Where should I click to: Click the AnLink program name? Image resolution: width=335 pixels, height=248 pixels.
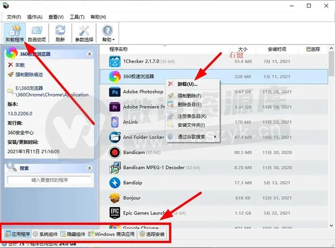[x=130, y=122]
